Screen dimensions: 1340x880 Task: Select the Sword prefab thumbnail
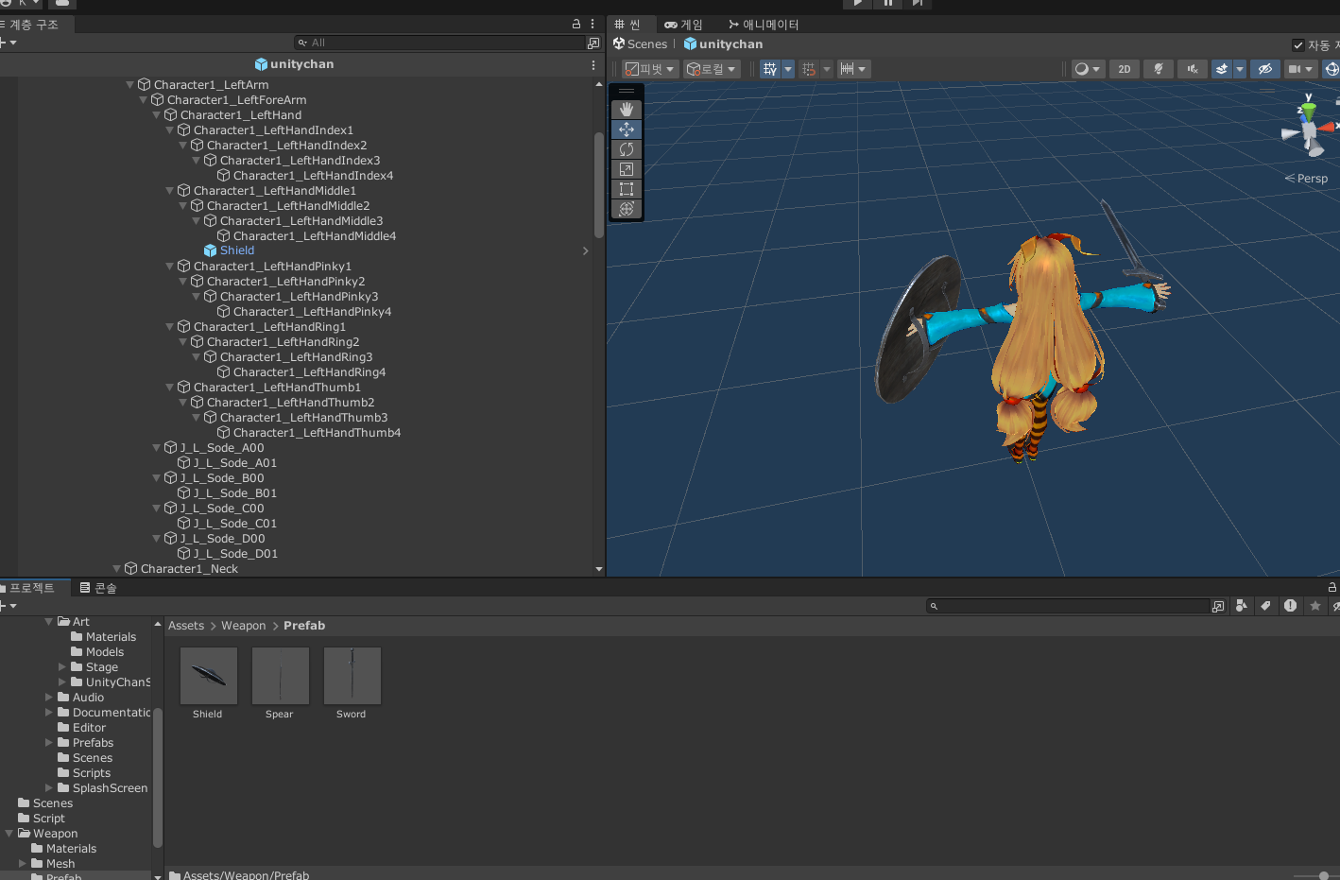(352, 676)
